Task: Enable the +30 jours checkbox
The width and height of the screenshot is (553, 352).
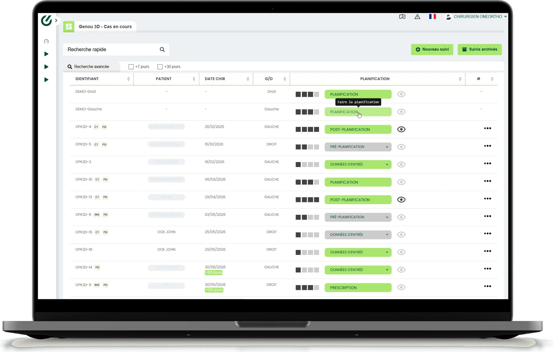Action: (x=160, y=67)
